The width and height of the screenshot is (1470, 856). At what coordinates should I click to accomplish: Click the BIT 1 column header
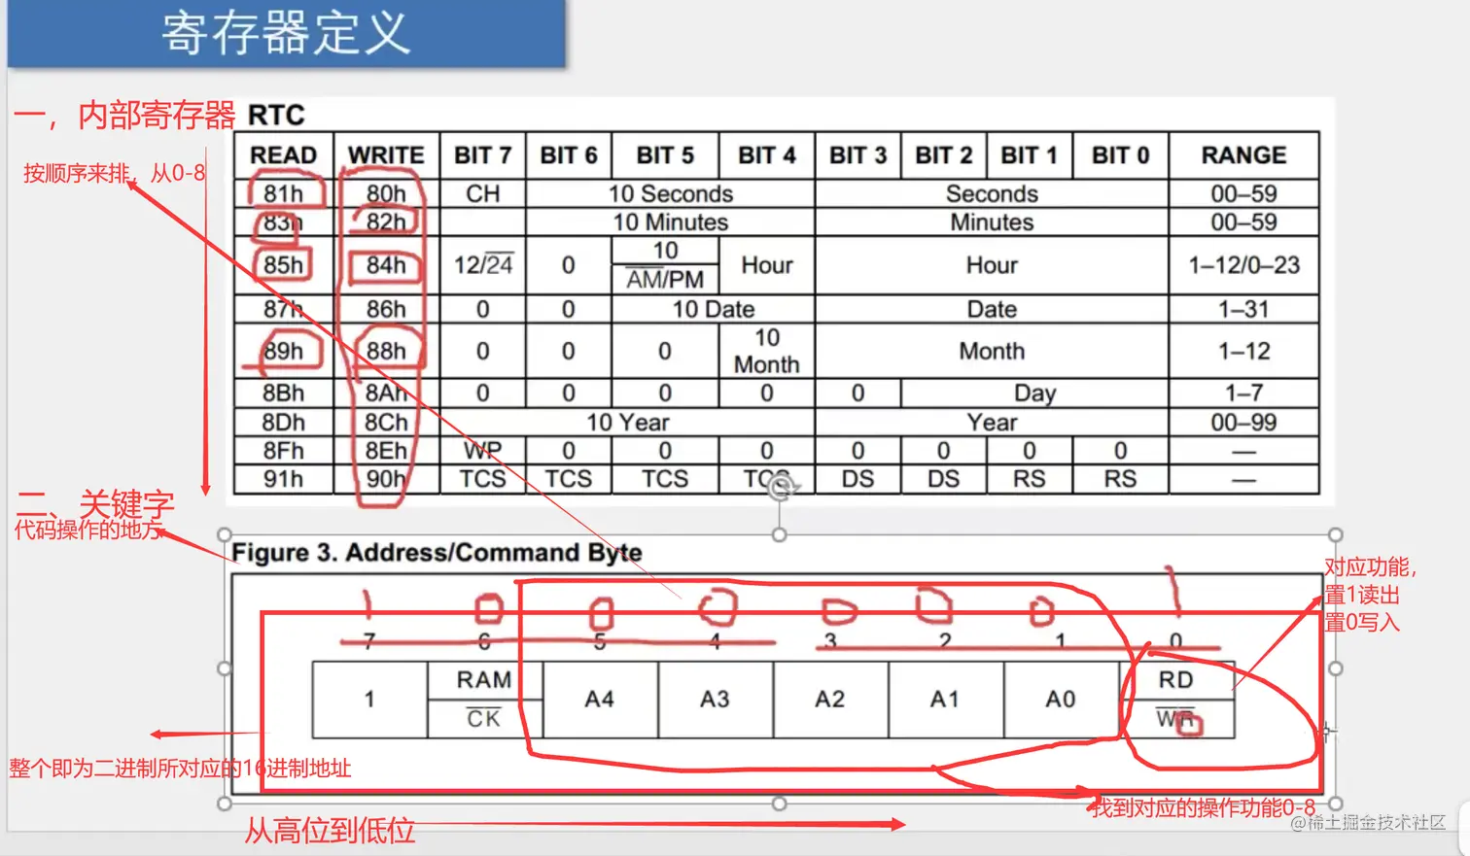coord(1029,155)
